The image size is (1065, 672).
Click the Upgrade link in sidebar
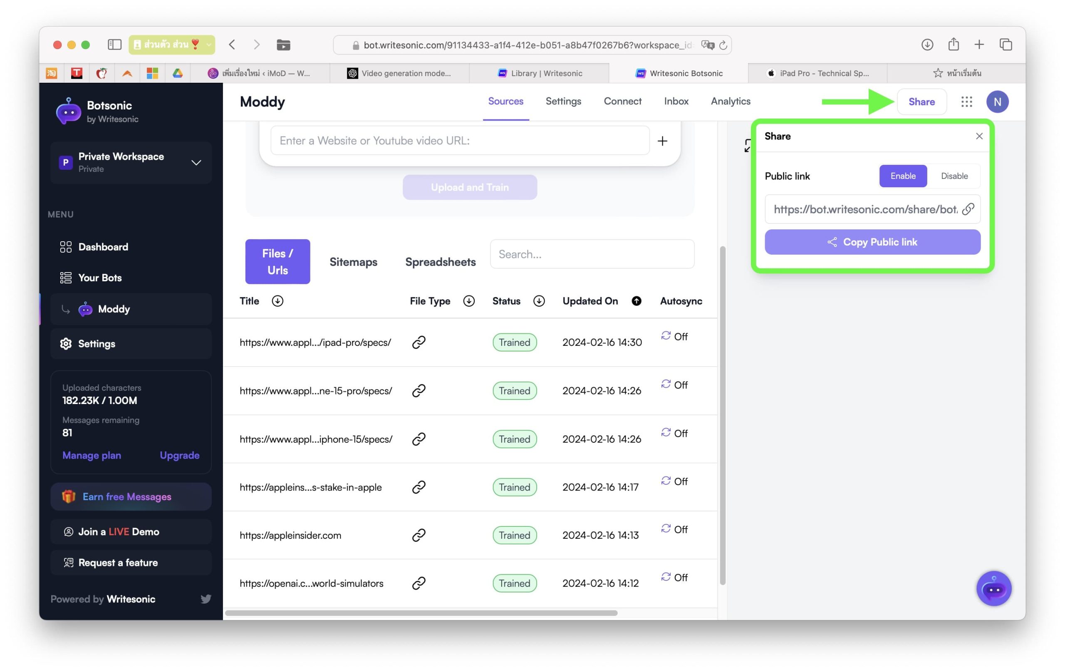tap(179, 455)
